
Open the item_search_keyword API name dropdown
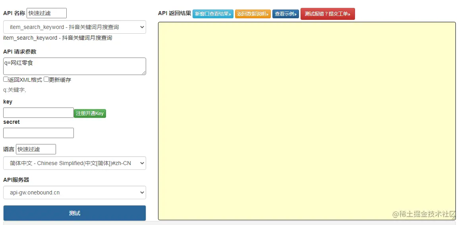tap(74, 27)
